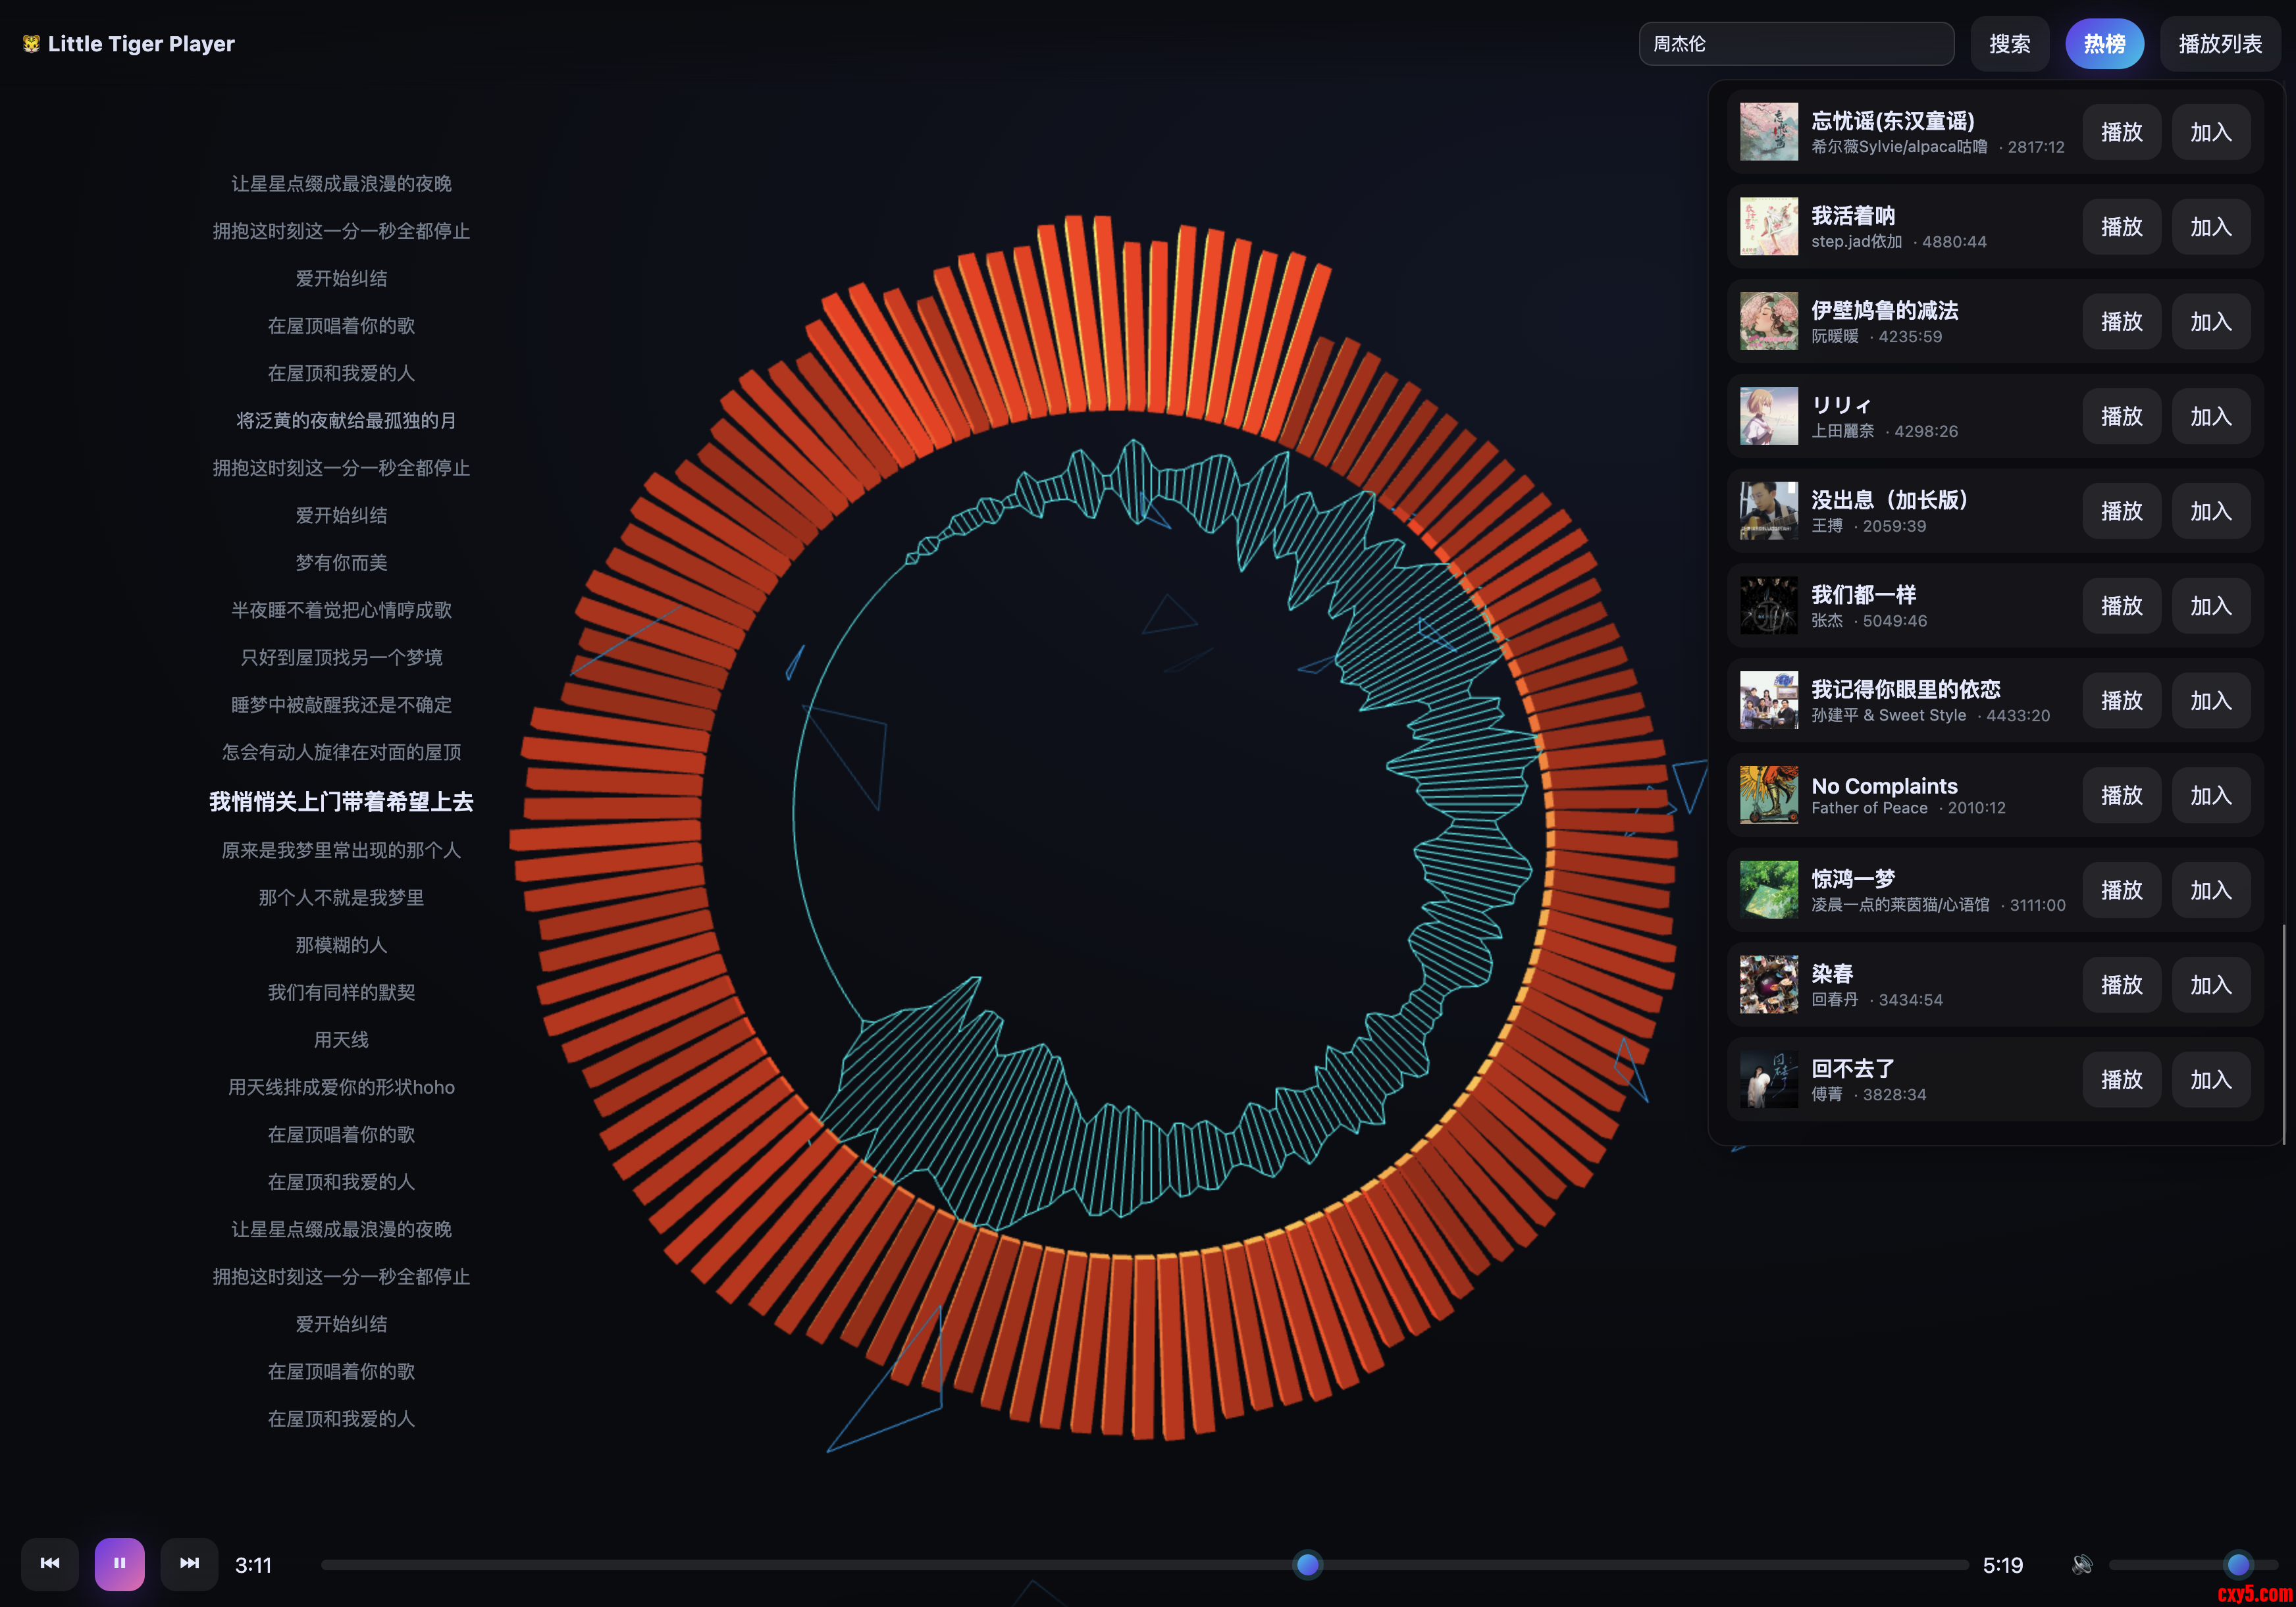Screen dimensions: 2296x1607
Task: Add 回不去了 to the playlist
Action: (x=2210, y=1080)
